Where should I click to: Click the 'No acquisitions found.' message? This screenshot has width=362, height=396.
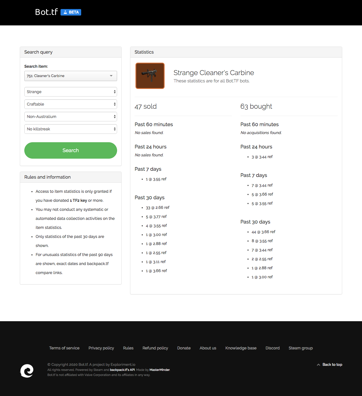(x=261, y=133)
